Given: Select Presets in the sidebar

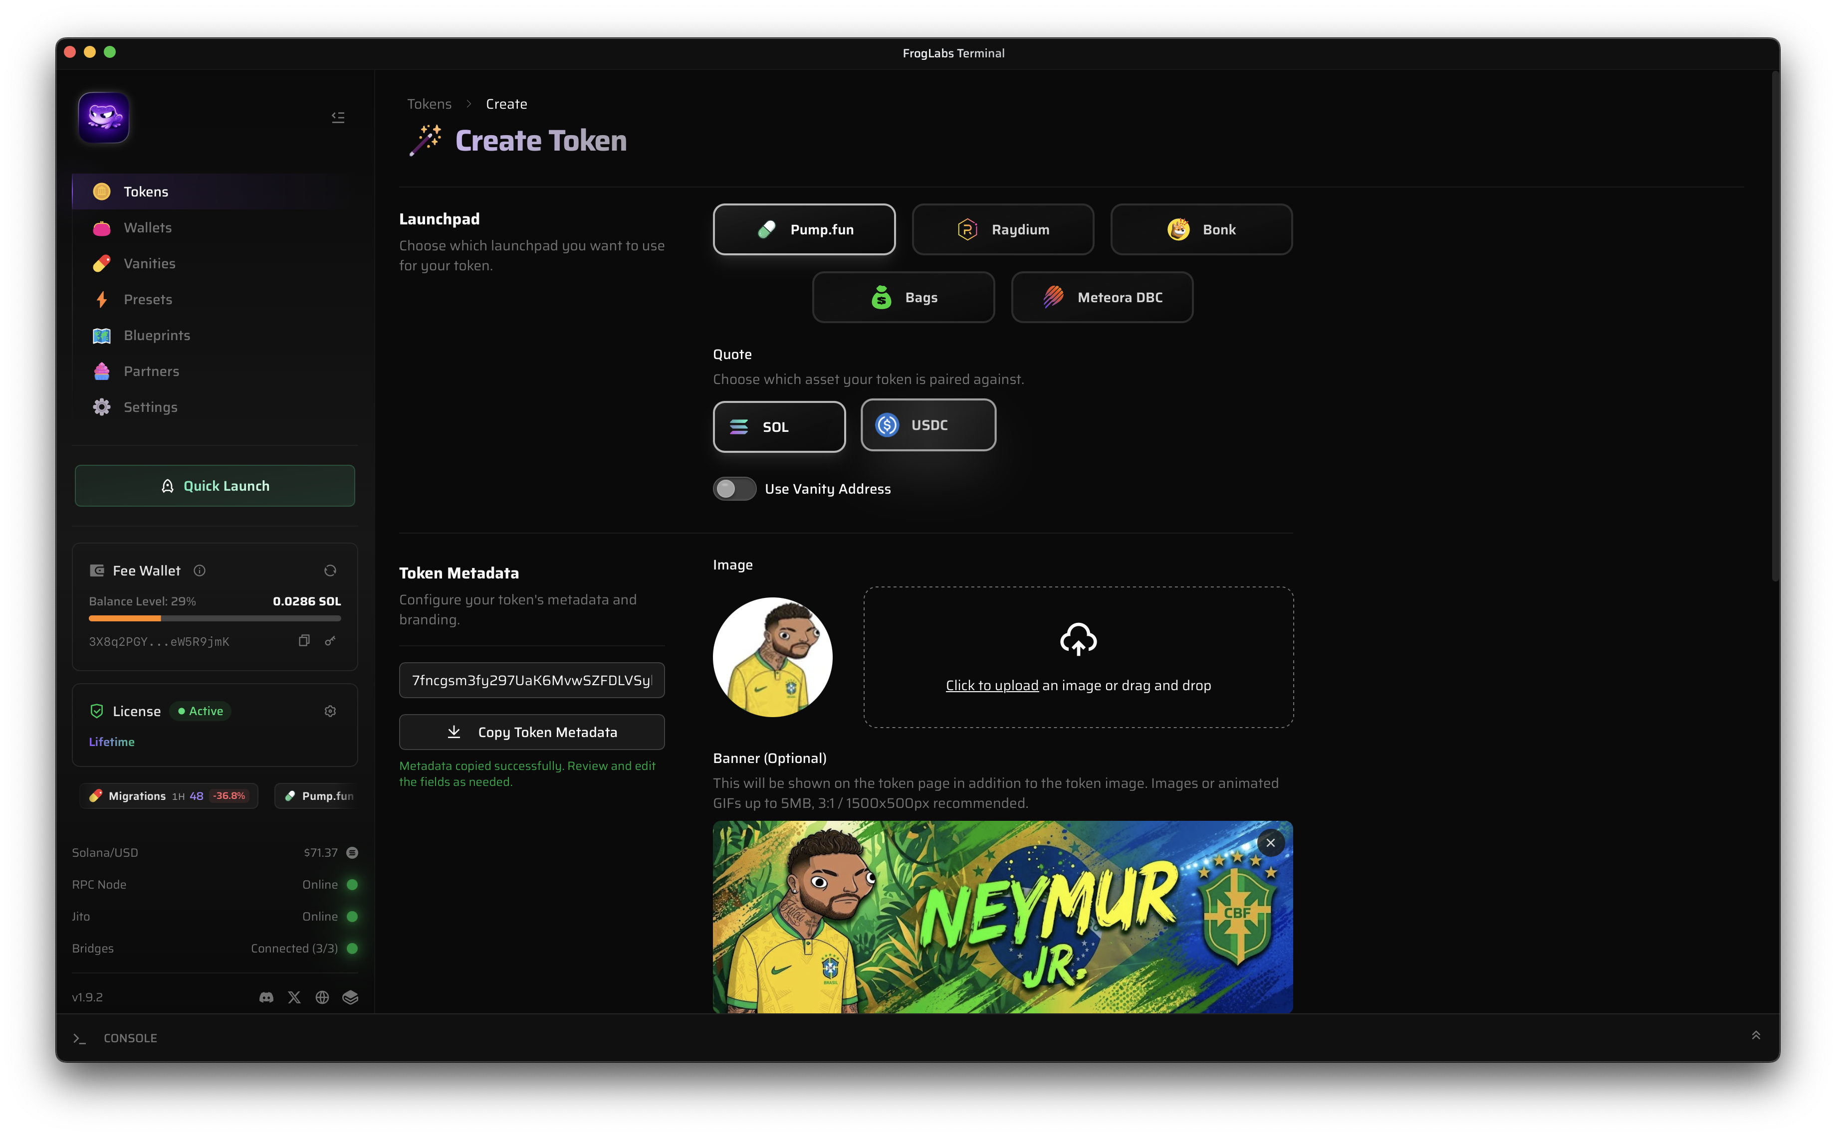Looking at the screenshot, I should [214, 300].
